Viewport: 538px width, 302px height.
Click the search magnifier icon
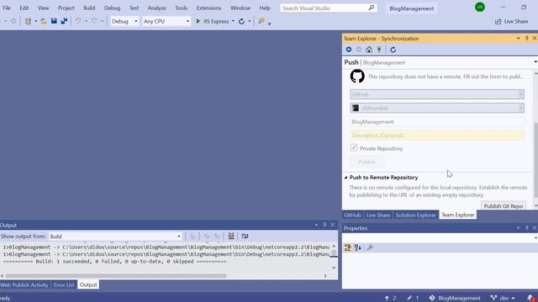372,8
